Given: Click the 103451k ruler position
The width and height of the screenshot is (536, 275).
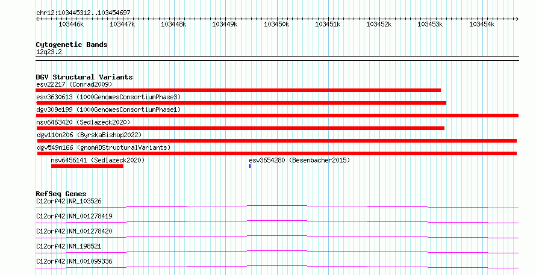Looking at the screenshot, I should click(x=328, y=25).
